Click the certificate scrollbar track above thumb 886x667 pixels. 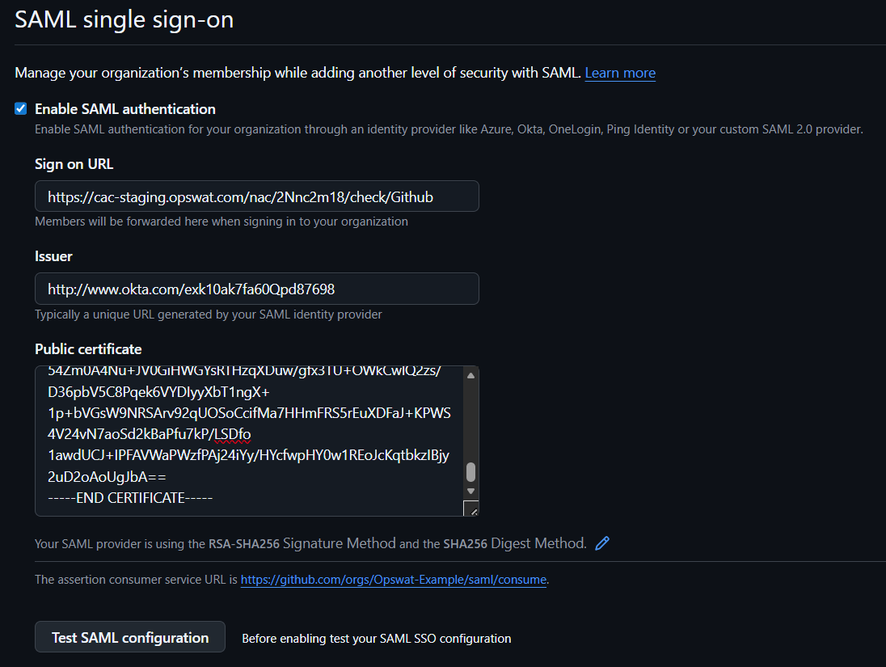tap(470, 420)
